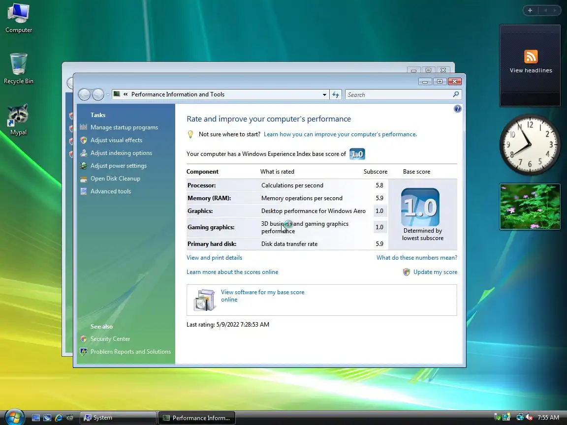
Task: Expand the address bar history dropdown arrow
Action: [324, 94]
